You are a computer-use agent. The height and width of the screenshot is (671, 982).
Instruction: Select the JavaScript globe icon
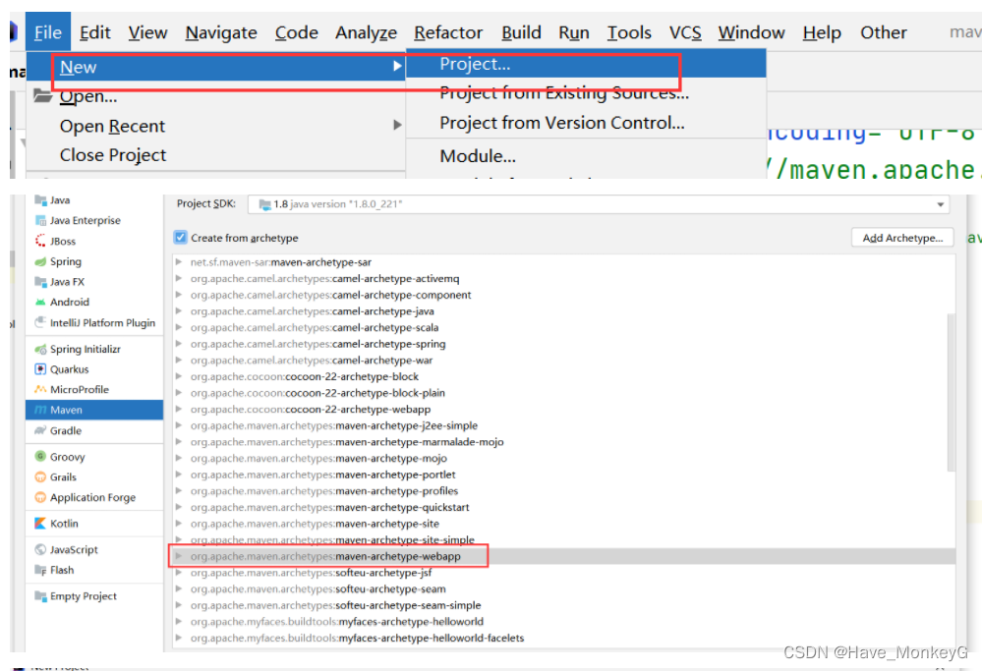(x=40, y=549)
